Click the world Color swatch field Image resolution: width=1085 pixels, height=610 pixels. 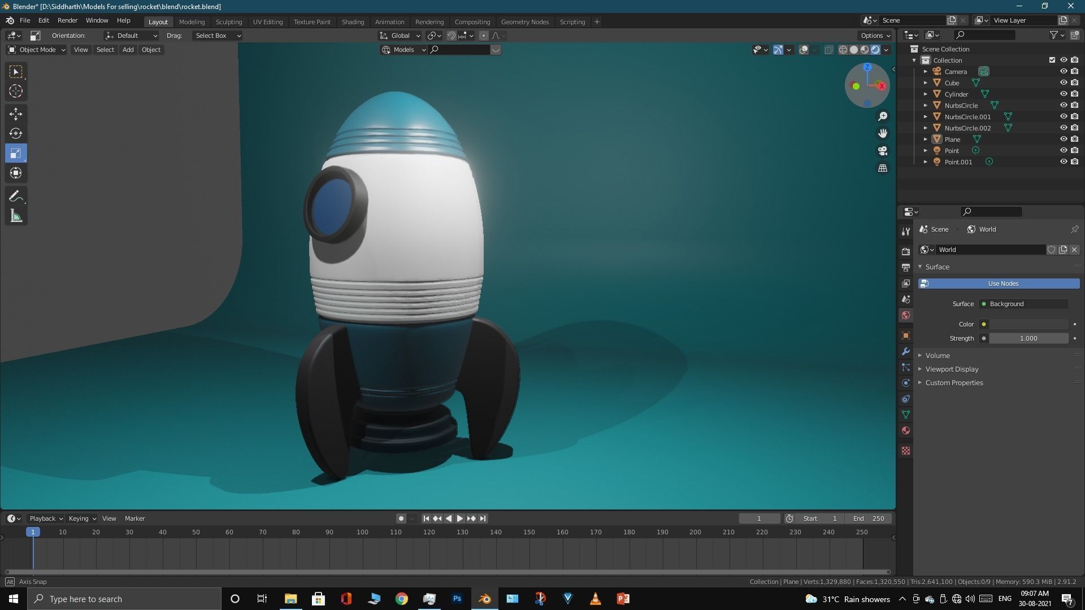tap(1028, 324)
